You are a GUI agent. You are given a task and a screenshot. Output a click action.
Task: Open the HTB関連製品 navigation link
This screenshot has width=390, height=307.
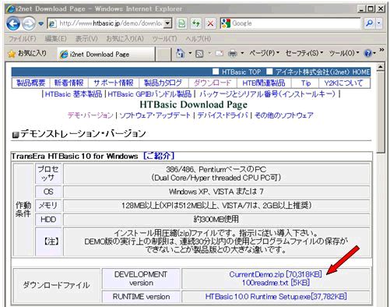[x=264, y=83]
